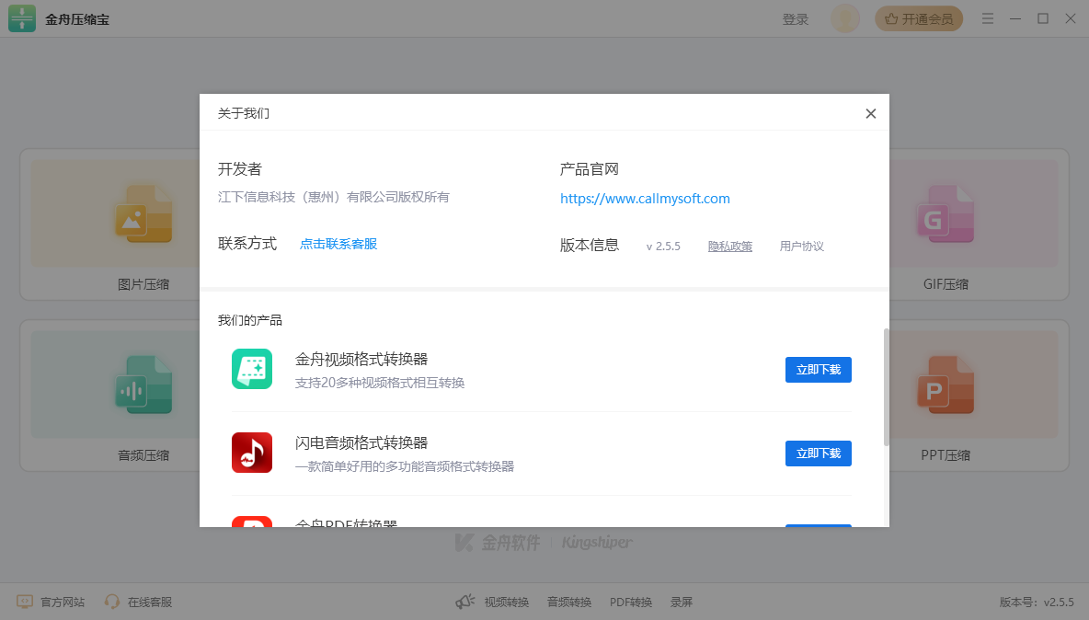1089x620 pixels.
Task: Click the 开通会员 membership button
Action: click(919, 19)
